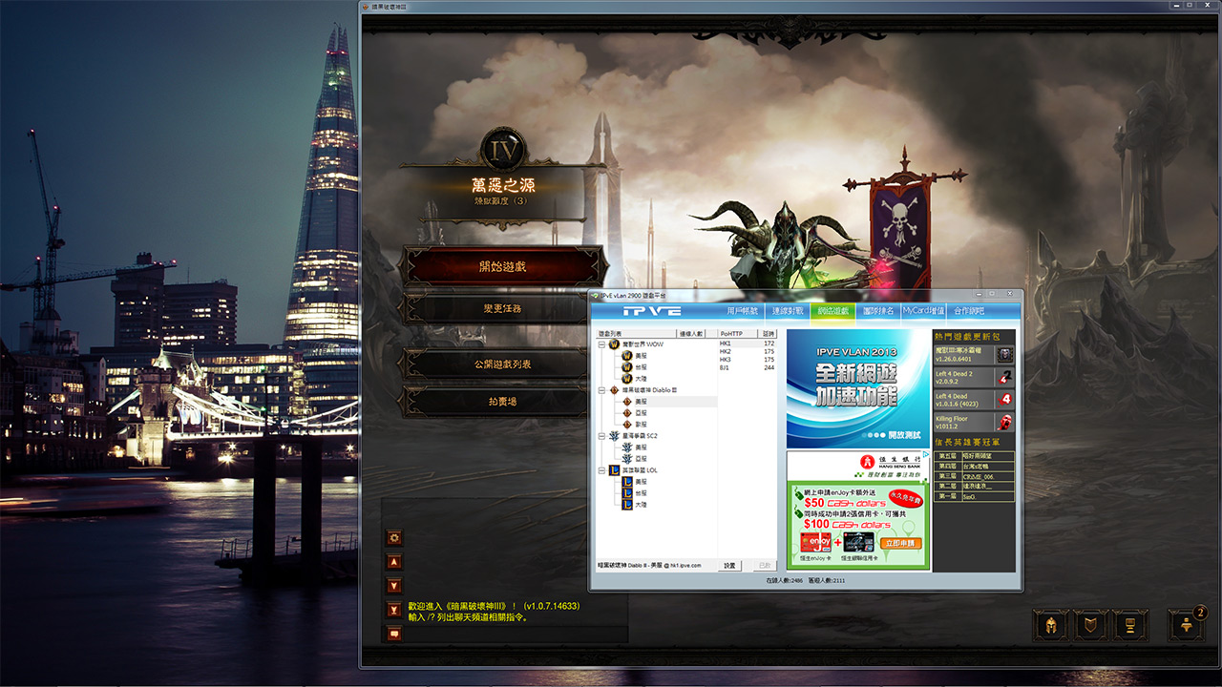Collapse the 暗黑破壞神 Diablo III tree node
This screenshot has width=1222, height=687.
click(x=601, y=390)
